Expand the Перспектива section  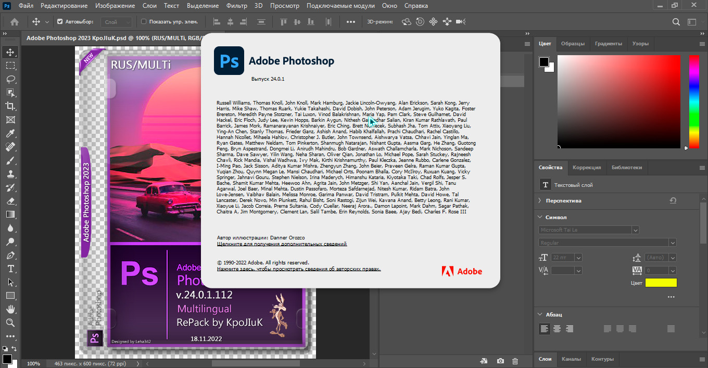coord(540,200)
